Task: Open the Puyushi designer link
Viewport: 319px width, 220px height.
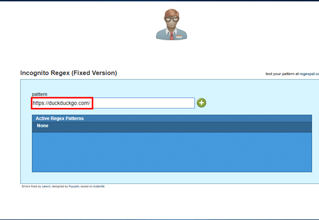Action: point(72,186)
